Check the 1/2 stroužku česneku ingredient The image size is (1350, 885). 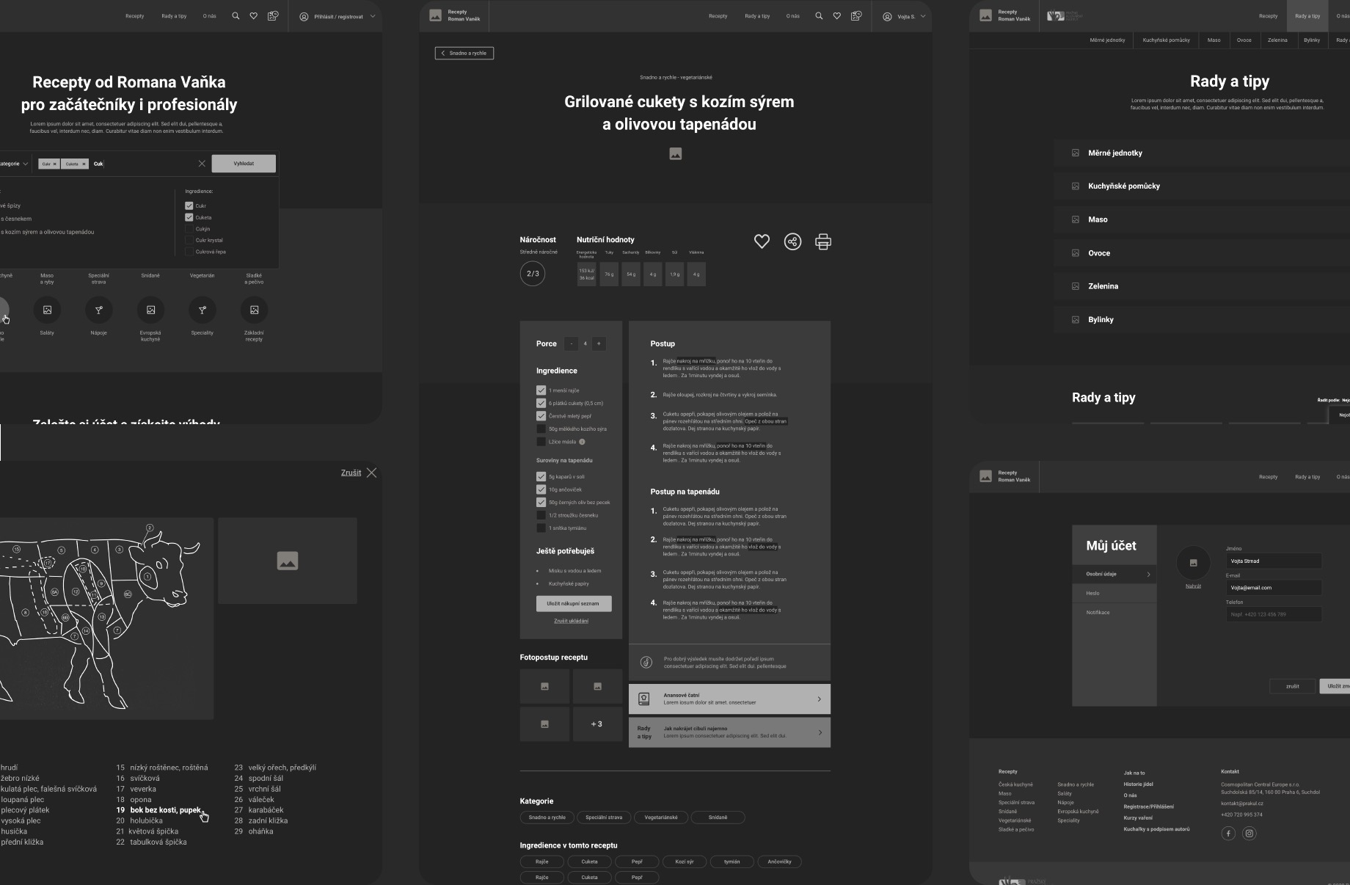point(541,515)
